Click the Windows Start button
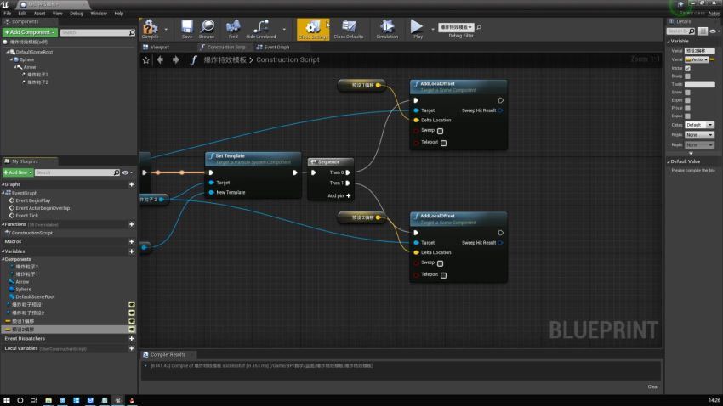723x406 pixels. tap(7, 400)
